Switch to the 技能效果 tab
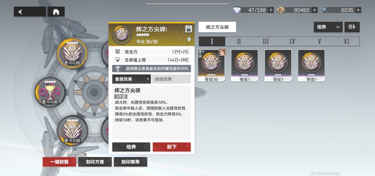 tap(171, 79)
